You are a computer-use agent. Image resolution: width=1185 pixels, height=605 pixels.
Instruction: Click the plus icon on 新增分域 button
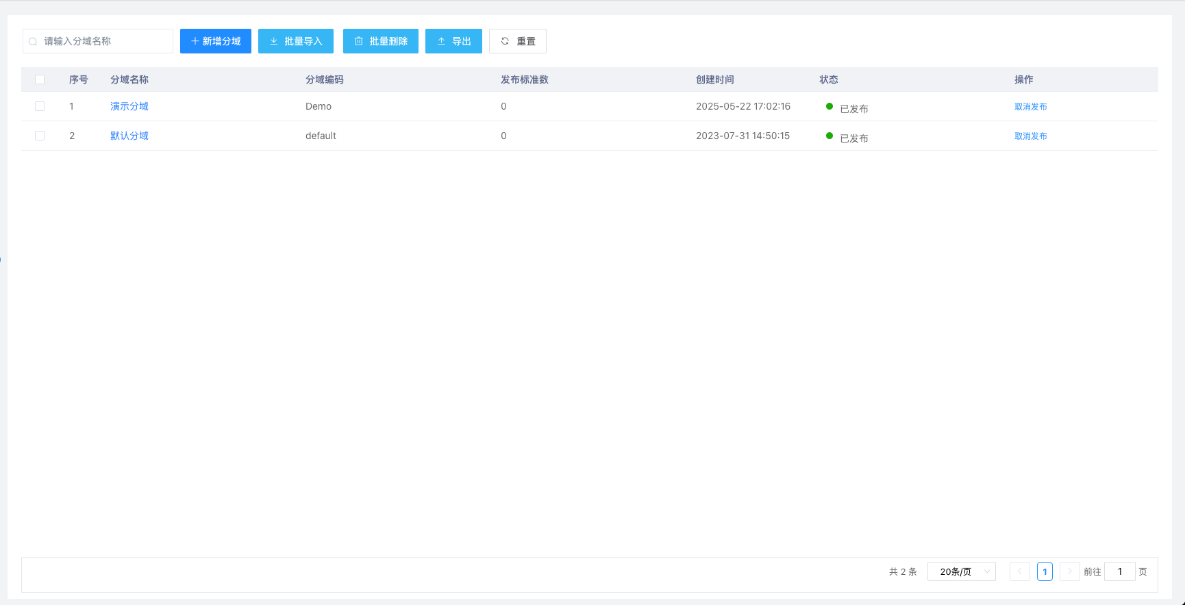coord(195,41)
